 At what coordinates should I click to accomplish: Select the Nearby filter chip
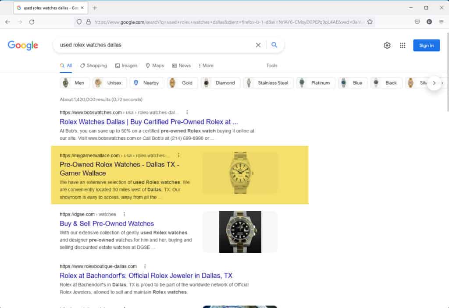click(x=146, y=83)
